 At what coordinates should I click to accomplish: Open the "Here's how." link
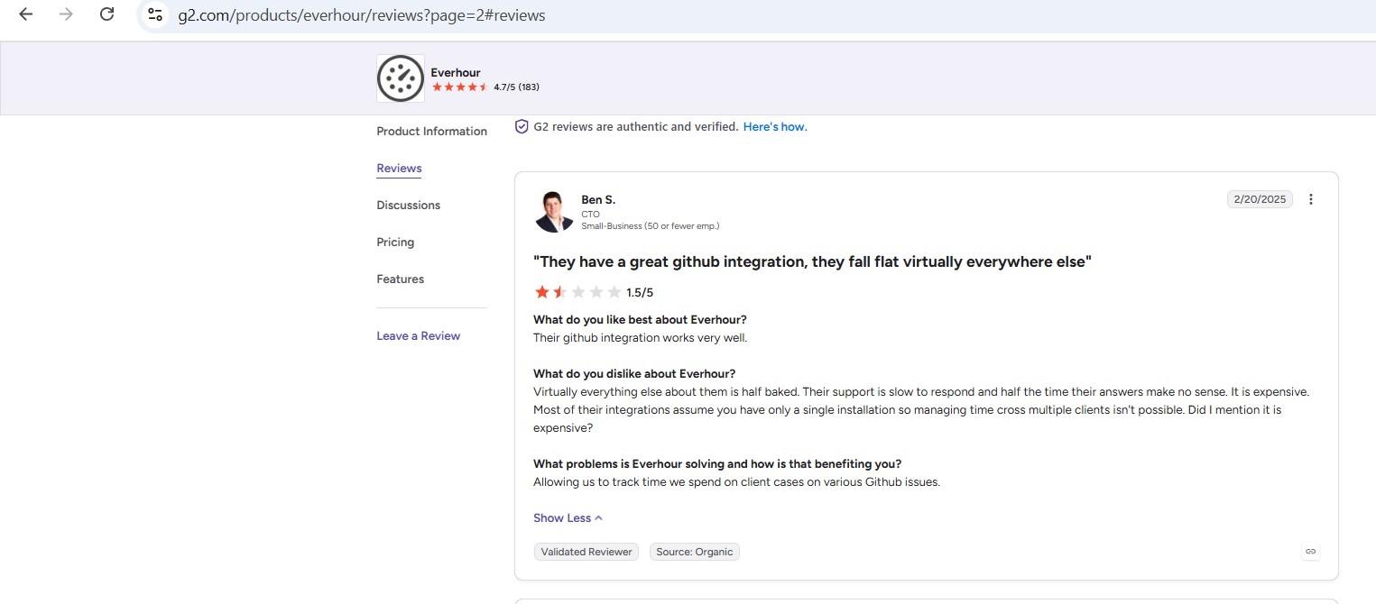(775, 127)
